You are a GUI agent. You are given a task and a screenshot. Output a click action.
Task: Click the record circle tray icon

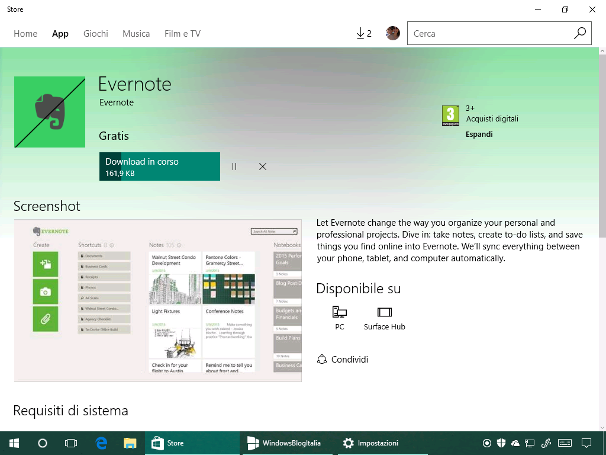pyautogui.click(x=487, y=443)
